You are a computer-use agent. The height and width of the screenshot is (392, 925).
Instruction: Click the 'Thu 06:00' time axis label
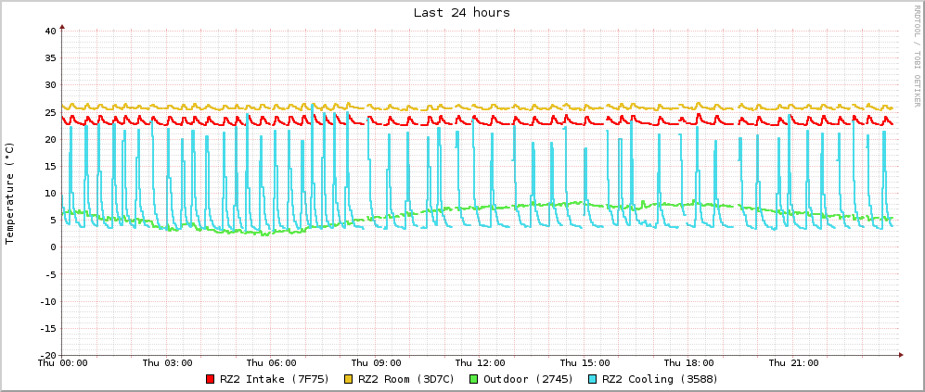271,362
